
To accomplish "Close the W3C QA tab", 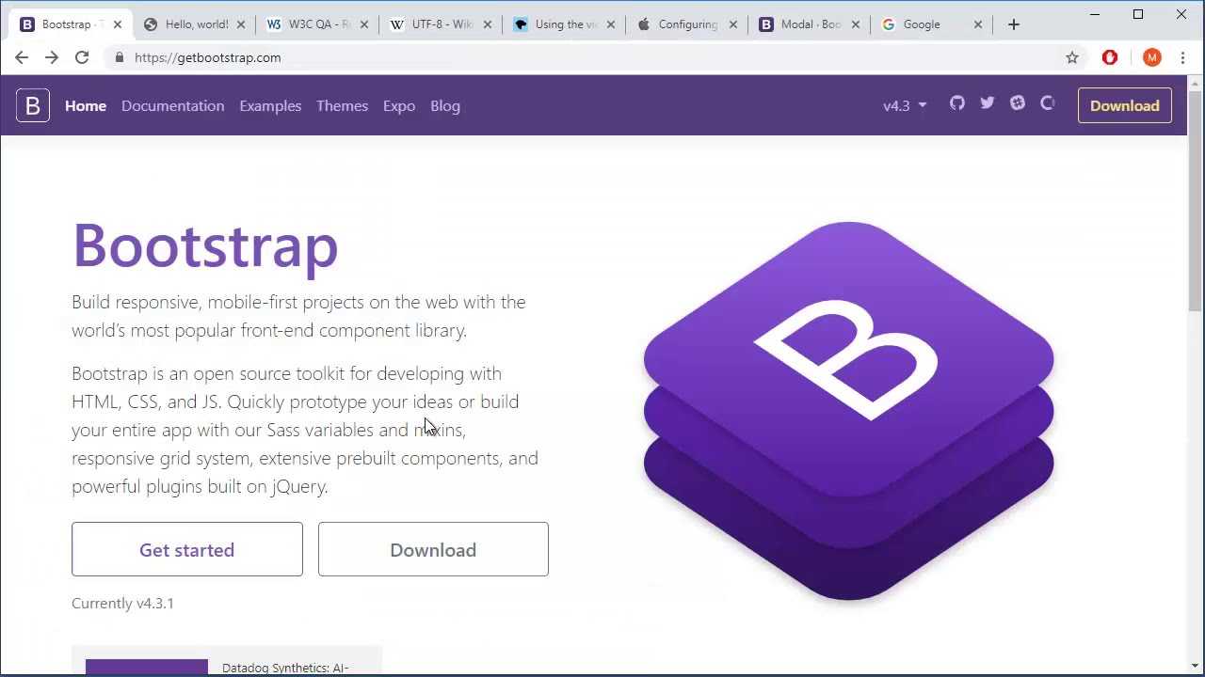I will tap(364, 24).
